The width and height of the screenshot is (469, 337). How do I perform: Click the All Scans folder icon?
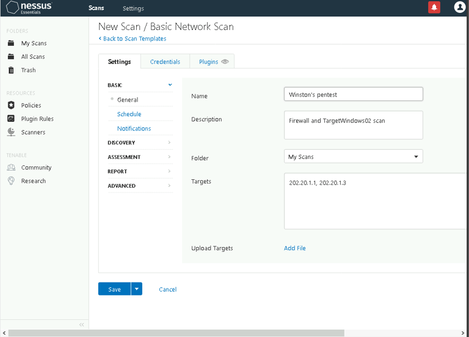coord(11,57)
